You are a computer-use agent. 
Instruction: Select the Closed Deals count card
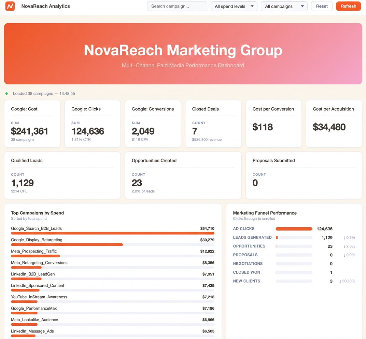click(x=213, y=124)
